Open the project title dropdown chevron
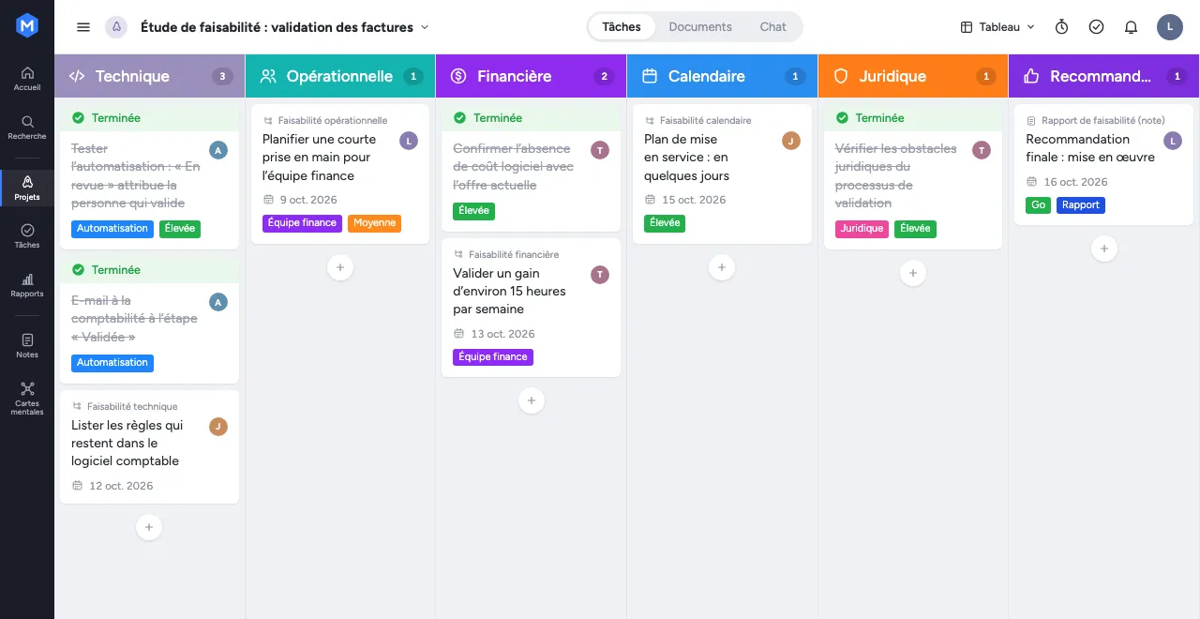 [425, 27]
